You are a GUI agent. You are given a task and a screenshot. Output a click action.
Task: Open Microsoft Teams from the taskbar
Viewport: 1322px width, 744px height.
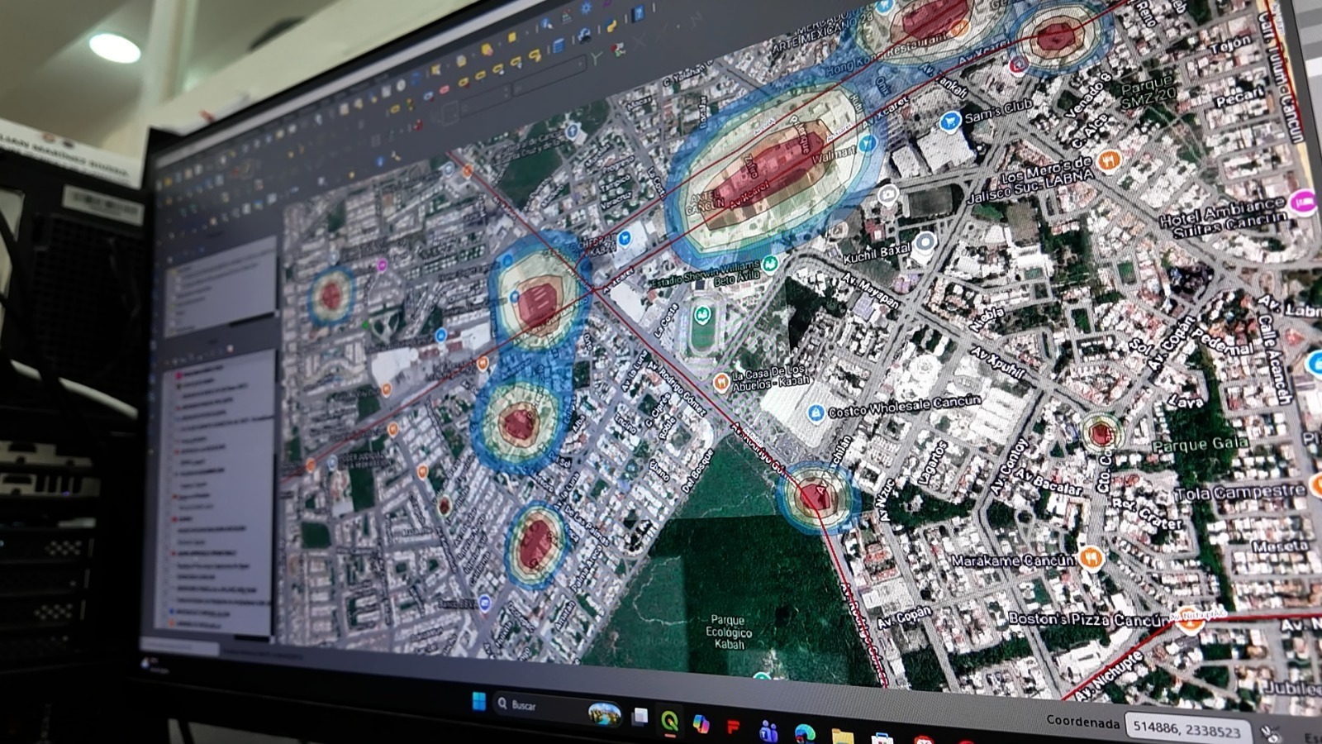click(x=768, y=732)
